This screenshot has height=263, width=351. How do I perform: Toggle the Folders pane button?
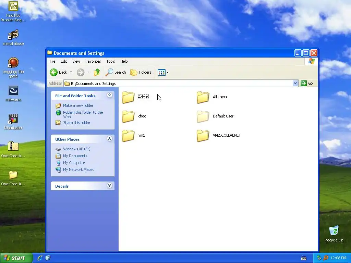141,72
